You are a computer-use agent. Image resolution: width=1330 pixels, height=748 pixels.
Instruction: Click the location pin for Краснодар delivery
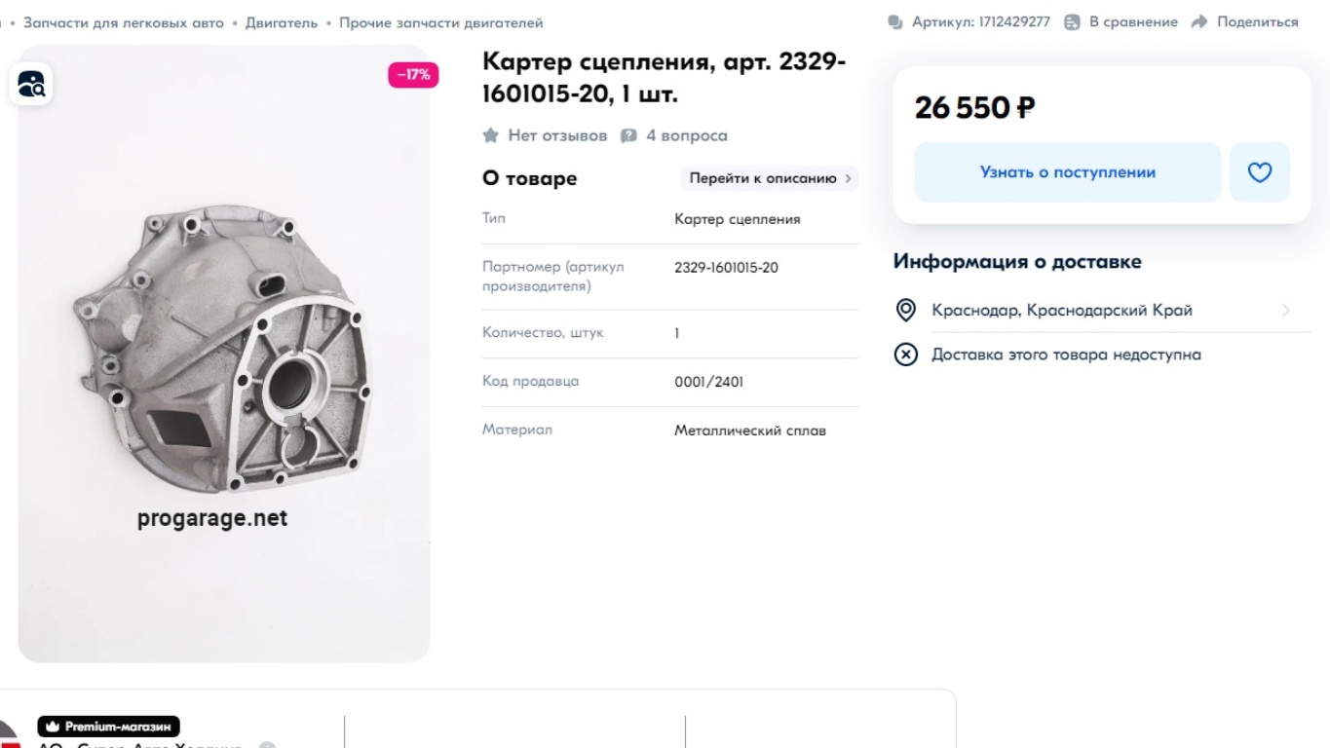coord(905,310)
